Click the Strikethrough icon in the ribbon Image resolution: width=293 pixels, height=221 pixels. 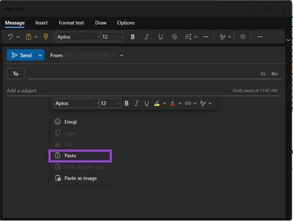[174, 37]
